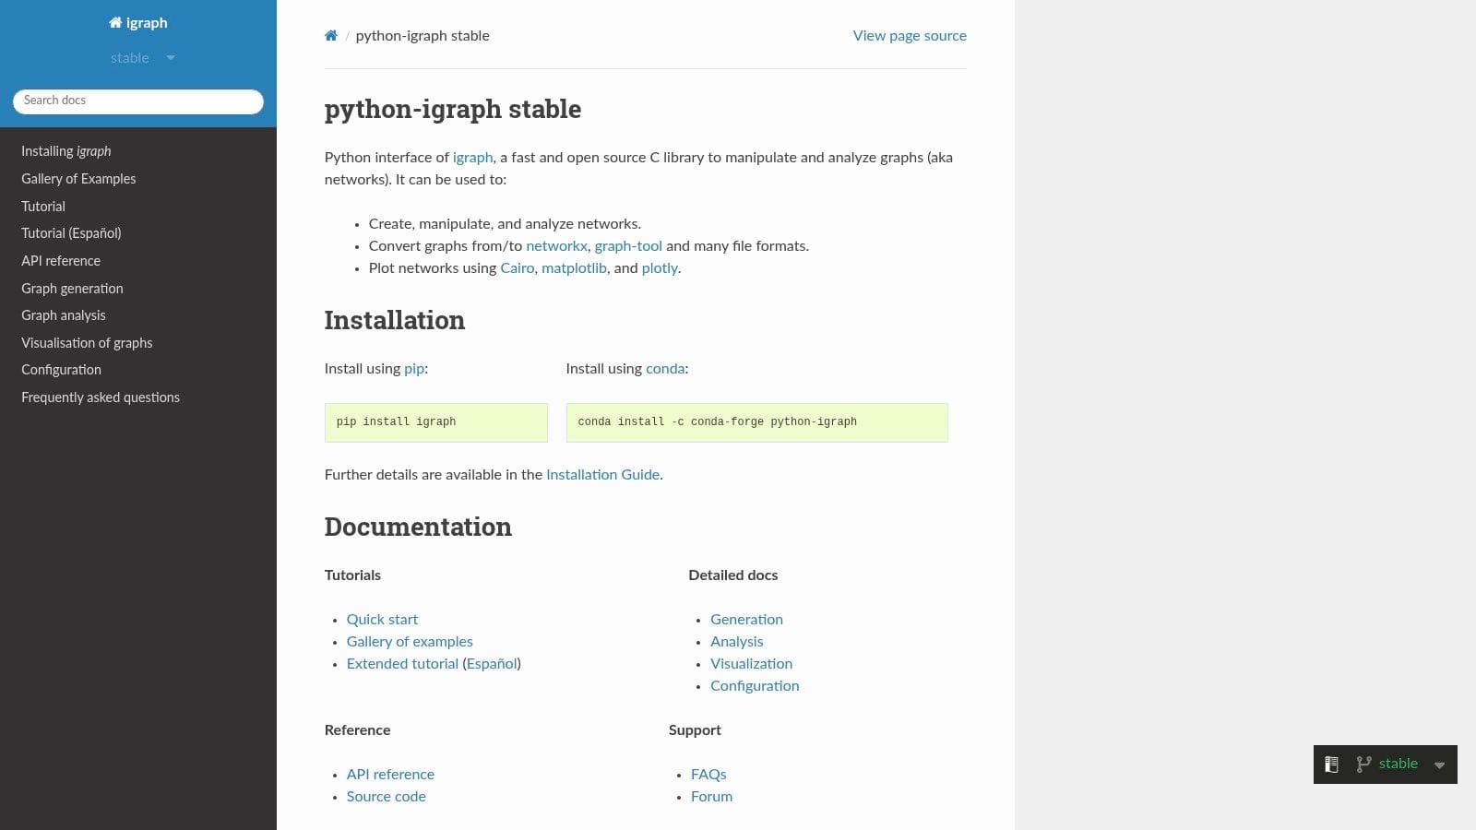Viewport: 1476px width, 830px height.
Task: Go to Graph generation in sidebar
Action: tap(72, 289)
